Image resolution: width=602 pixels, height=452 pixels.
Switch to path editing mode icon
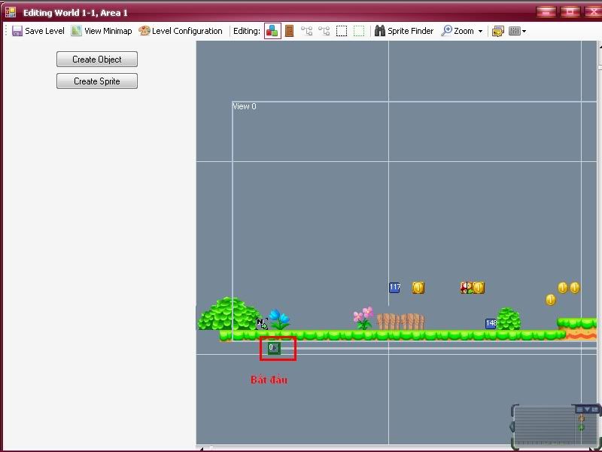click(306, 31)
